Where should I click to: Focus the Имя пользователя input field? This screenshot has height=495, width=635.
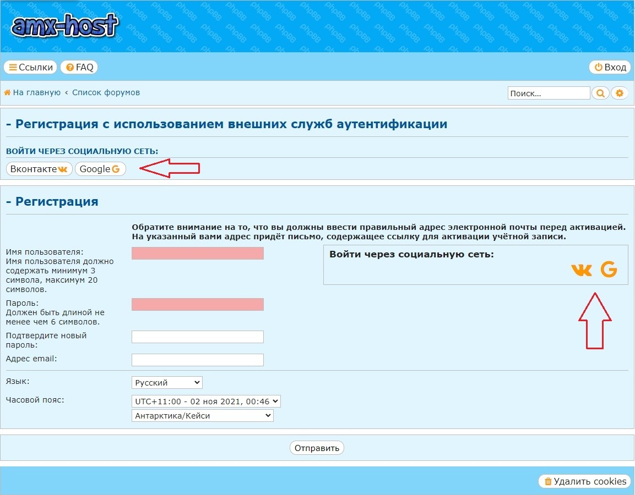[x=197, y=253]
